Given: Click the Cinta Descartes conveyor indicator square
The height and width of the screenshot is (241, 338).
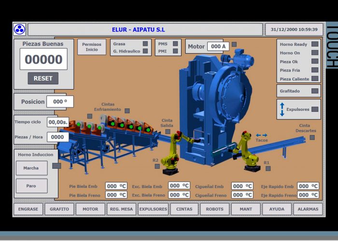Looking at the screenshot, I should tap(312, 137).
